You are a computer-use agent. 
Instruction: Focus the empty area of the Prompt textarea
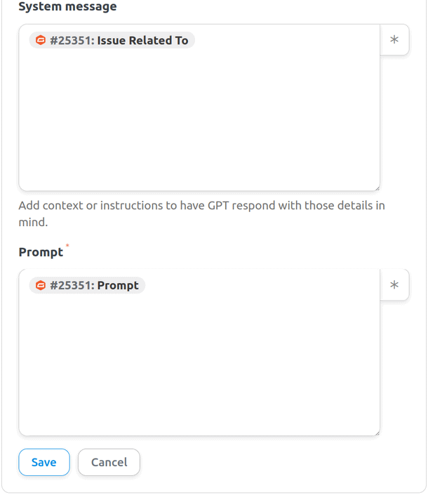click(199, 365)
